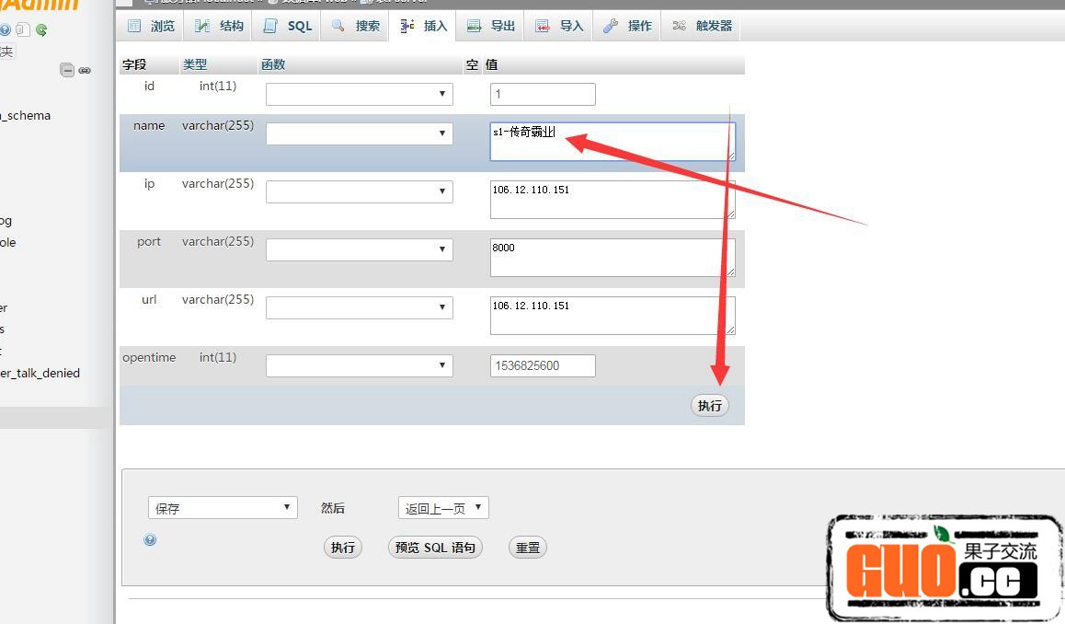Click the 重置 (Reset) button

tap(528, 548)
